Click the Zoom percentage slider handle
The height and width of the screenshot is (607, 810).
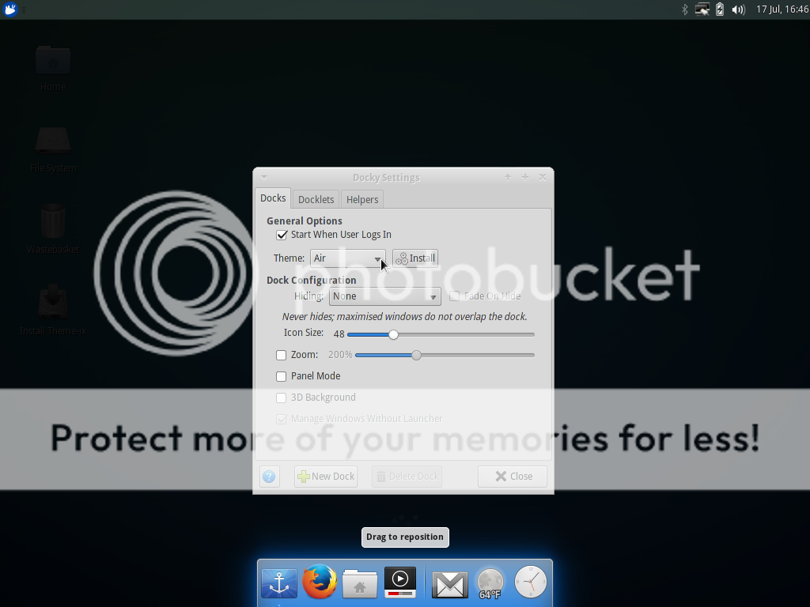point(416,355)
